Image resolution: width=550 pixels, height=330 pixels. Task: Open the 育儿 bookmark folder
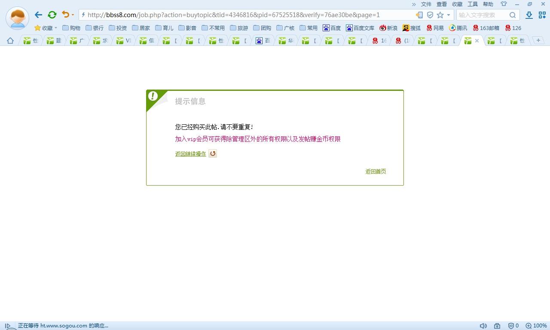(x=164, y=28)
